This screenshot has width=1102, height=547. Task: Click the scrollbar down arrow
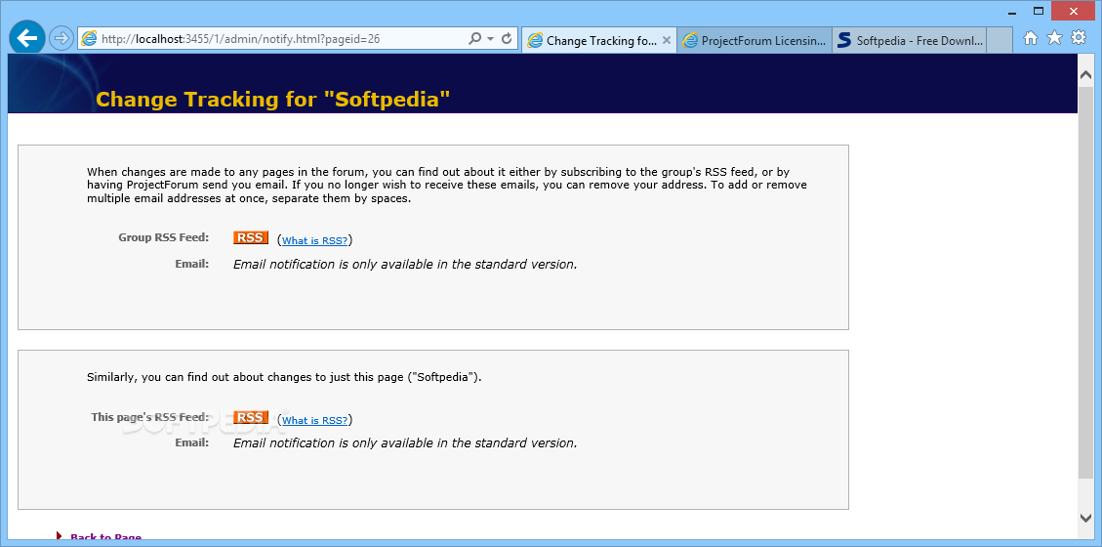[x=1085, y=518]
